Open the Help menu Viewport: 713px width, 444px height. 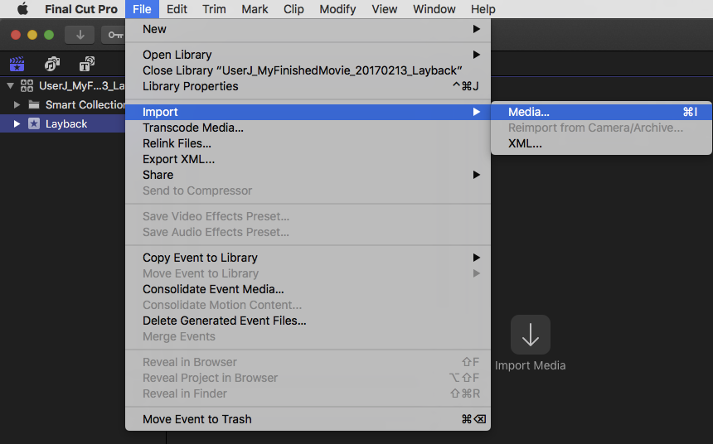coord(483,9)
